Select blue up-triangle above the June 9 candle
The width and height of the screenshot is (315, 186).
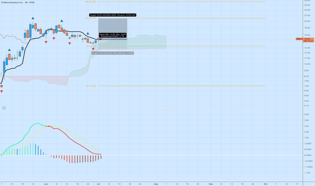[62, 21]
